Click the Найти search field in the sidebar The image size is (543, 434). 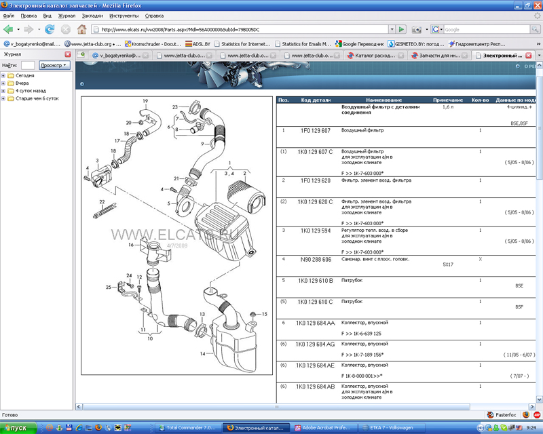[x=28, y=65]
